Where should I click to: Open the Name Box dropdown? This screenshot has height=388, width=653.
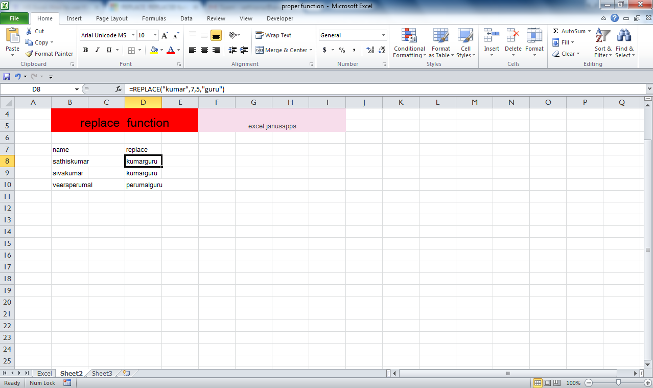(x=77, y=89)
